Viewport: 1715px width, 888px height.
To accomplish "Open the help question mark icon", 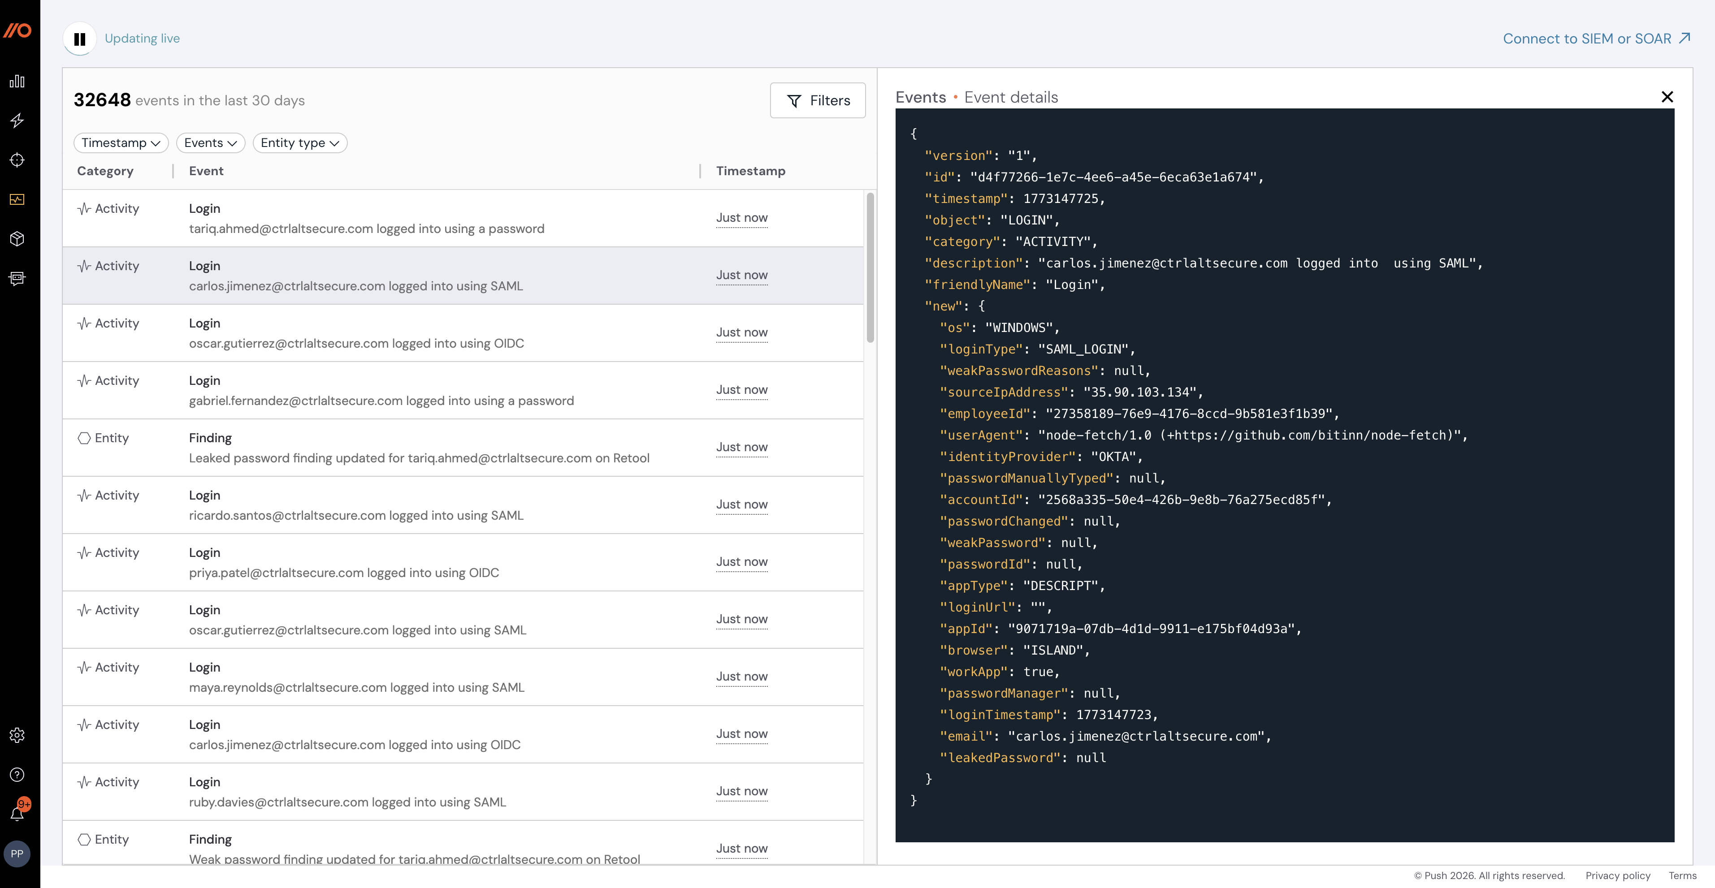I will pos(17,774).
